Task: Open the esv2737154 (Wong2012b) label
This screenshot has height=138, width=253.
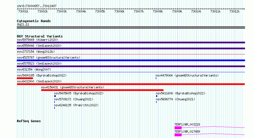Action: tap(36, 52)
